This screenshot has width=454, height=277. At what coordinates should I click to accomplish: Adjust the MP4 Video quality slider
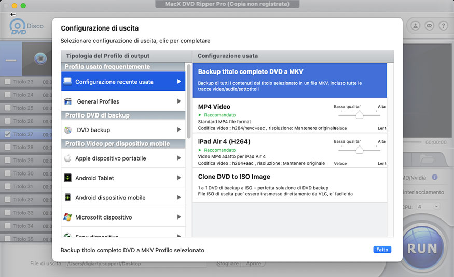(359, 115)
